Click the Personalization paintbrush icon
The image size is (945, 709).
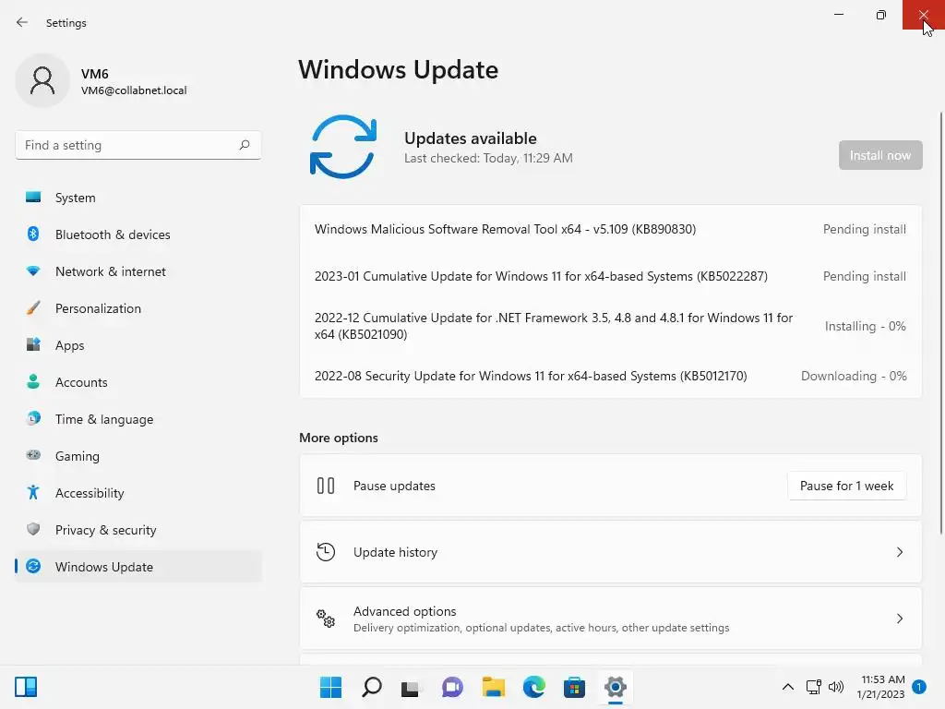point(33,308)
